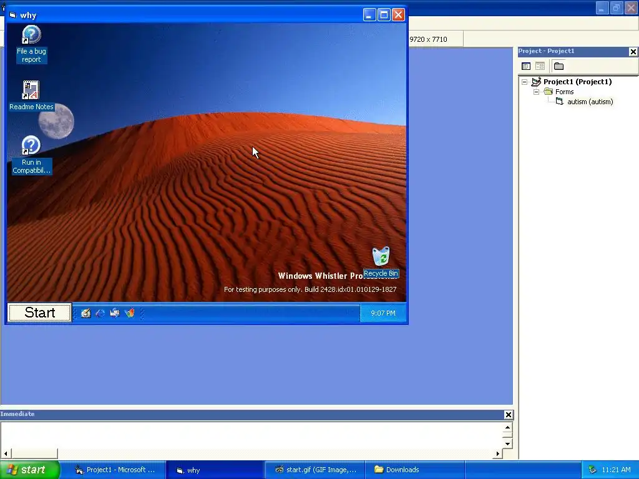Click the 11:21 AM taskbar clock
This screenshot has height=479, width=639.
616,470
